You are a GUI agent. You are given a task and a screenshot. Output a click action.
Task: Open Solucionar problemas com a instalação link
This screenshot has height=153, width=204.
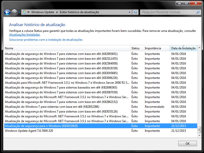tap(46, 40)
